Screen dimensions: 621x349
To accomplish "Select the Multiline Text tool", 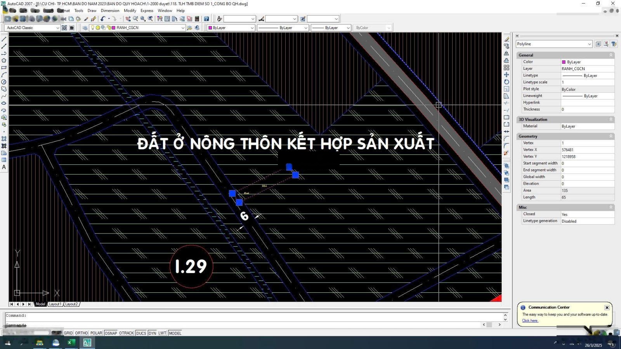I will 4,167.
